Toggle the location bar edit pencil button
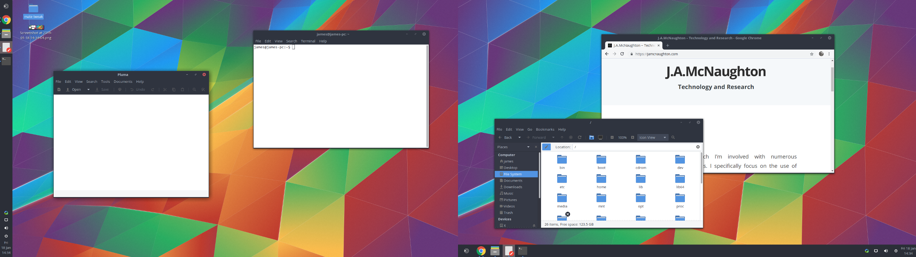Image resolution: width=916 pixels, height=257 pixels. (546, 147)
